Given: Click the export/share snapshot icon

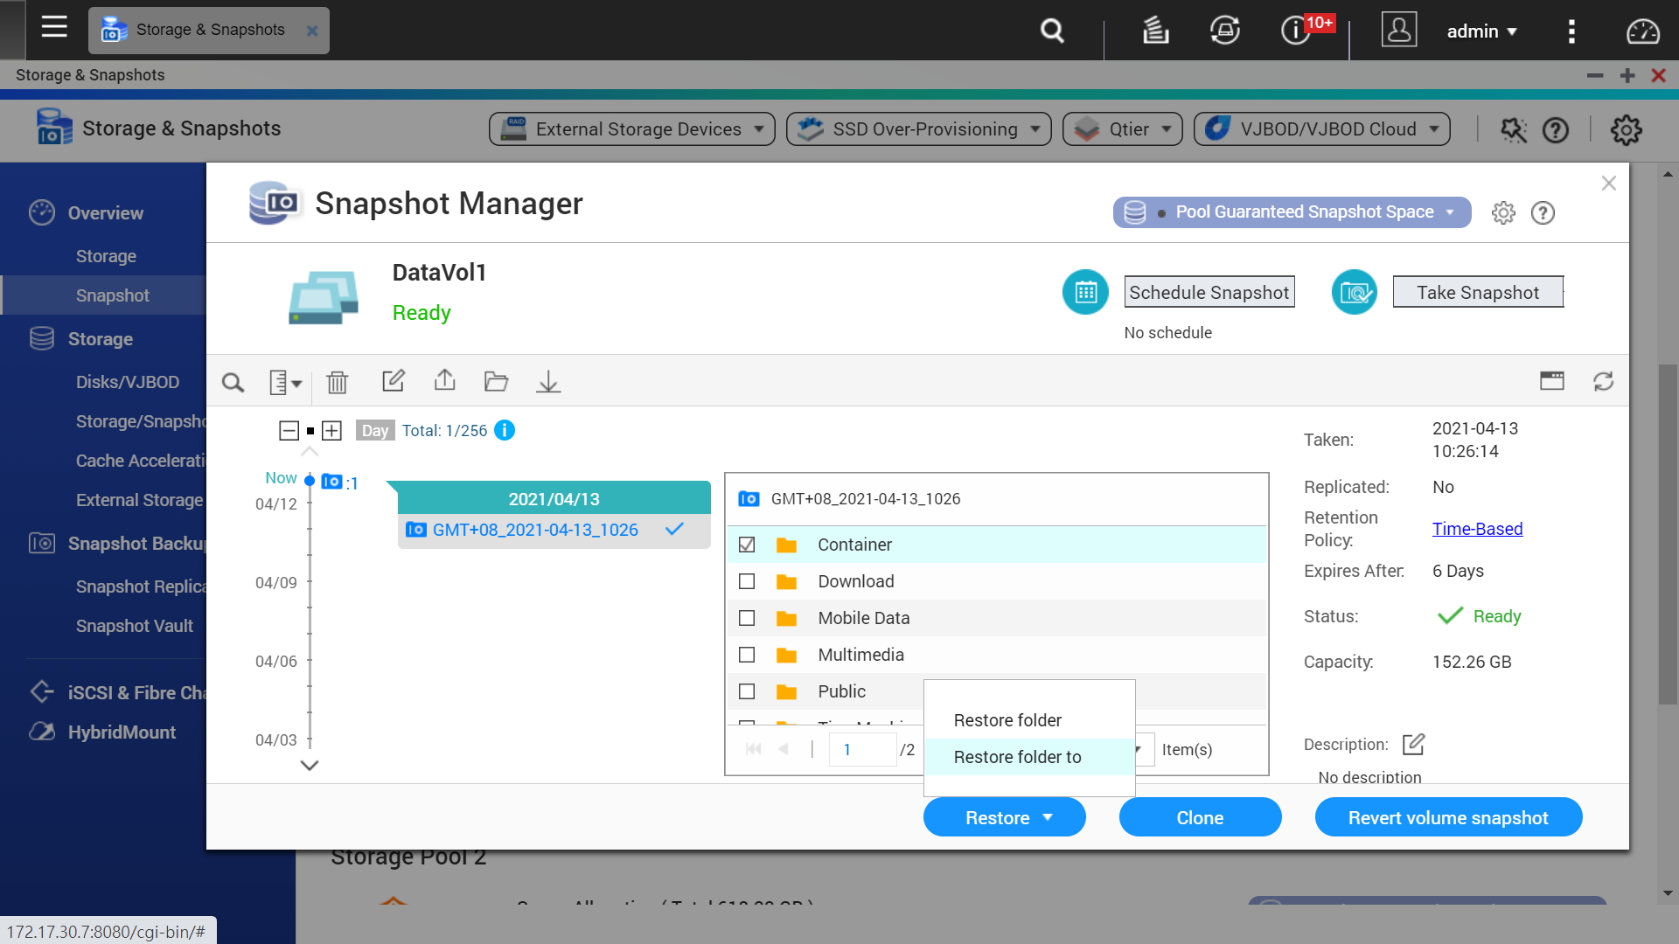Looking at the screenshot, I should point(445,381).
